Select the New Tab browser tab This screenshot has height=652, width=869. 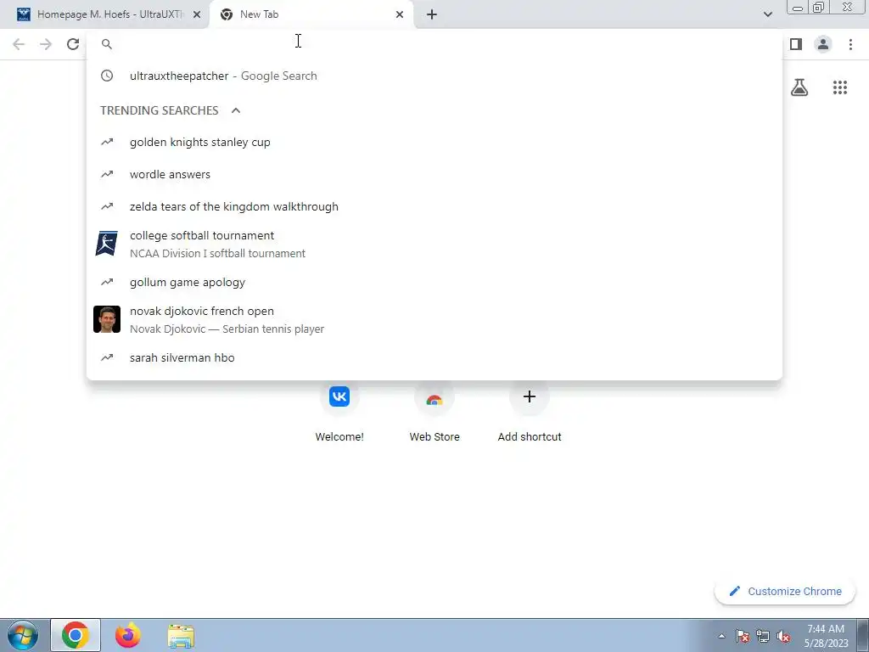pos(311,14)
